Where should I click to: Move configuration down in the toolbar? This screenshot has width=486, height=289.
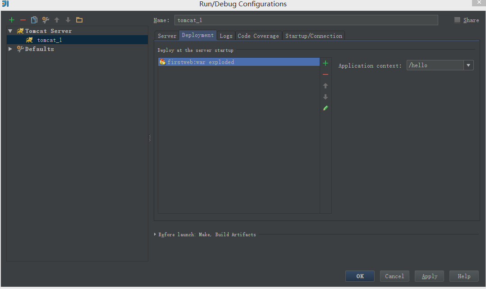(x=68, y=20)
